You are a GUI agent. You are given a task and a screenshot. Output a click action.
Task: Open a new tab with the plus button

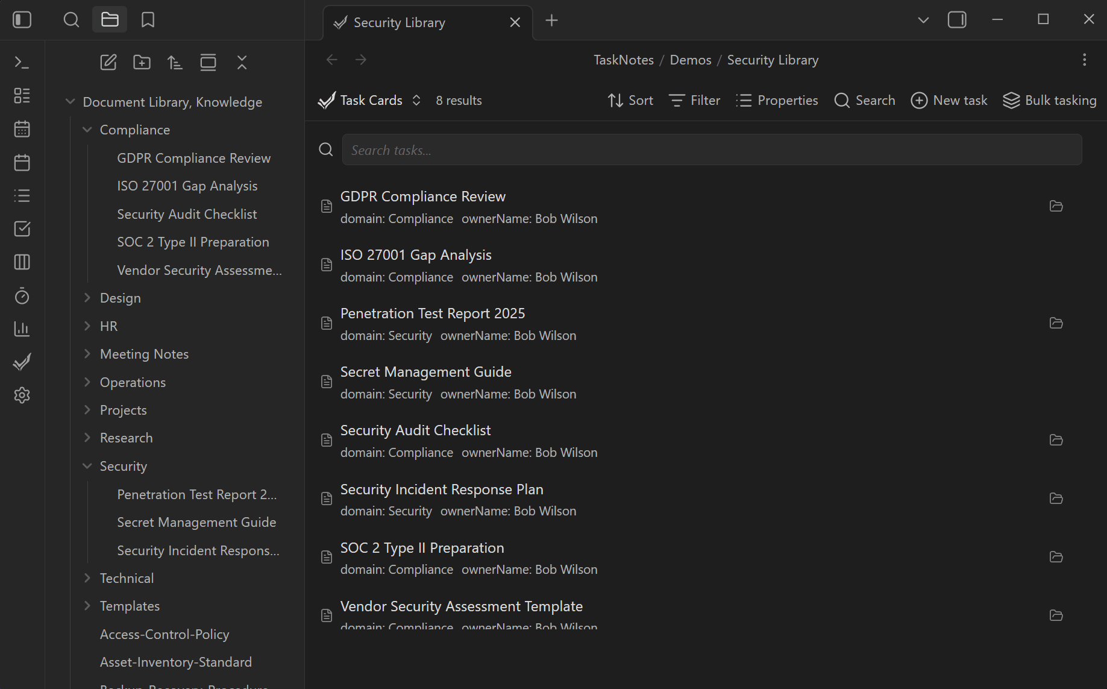tap(551, 20)
